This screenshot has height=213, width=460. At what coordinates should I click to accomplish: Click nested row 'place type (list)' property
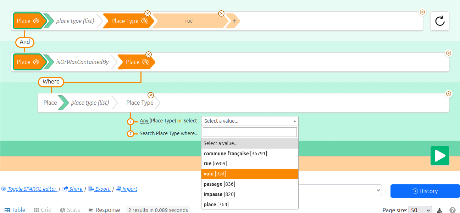click(x=90, y=103)
